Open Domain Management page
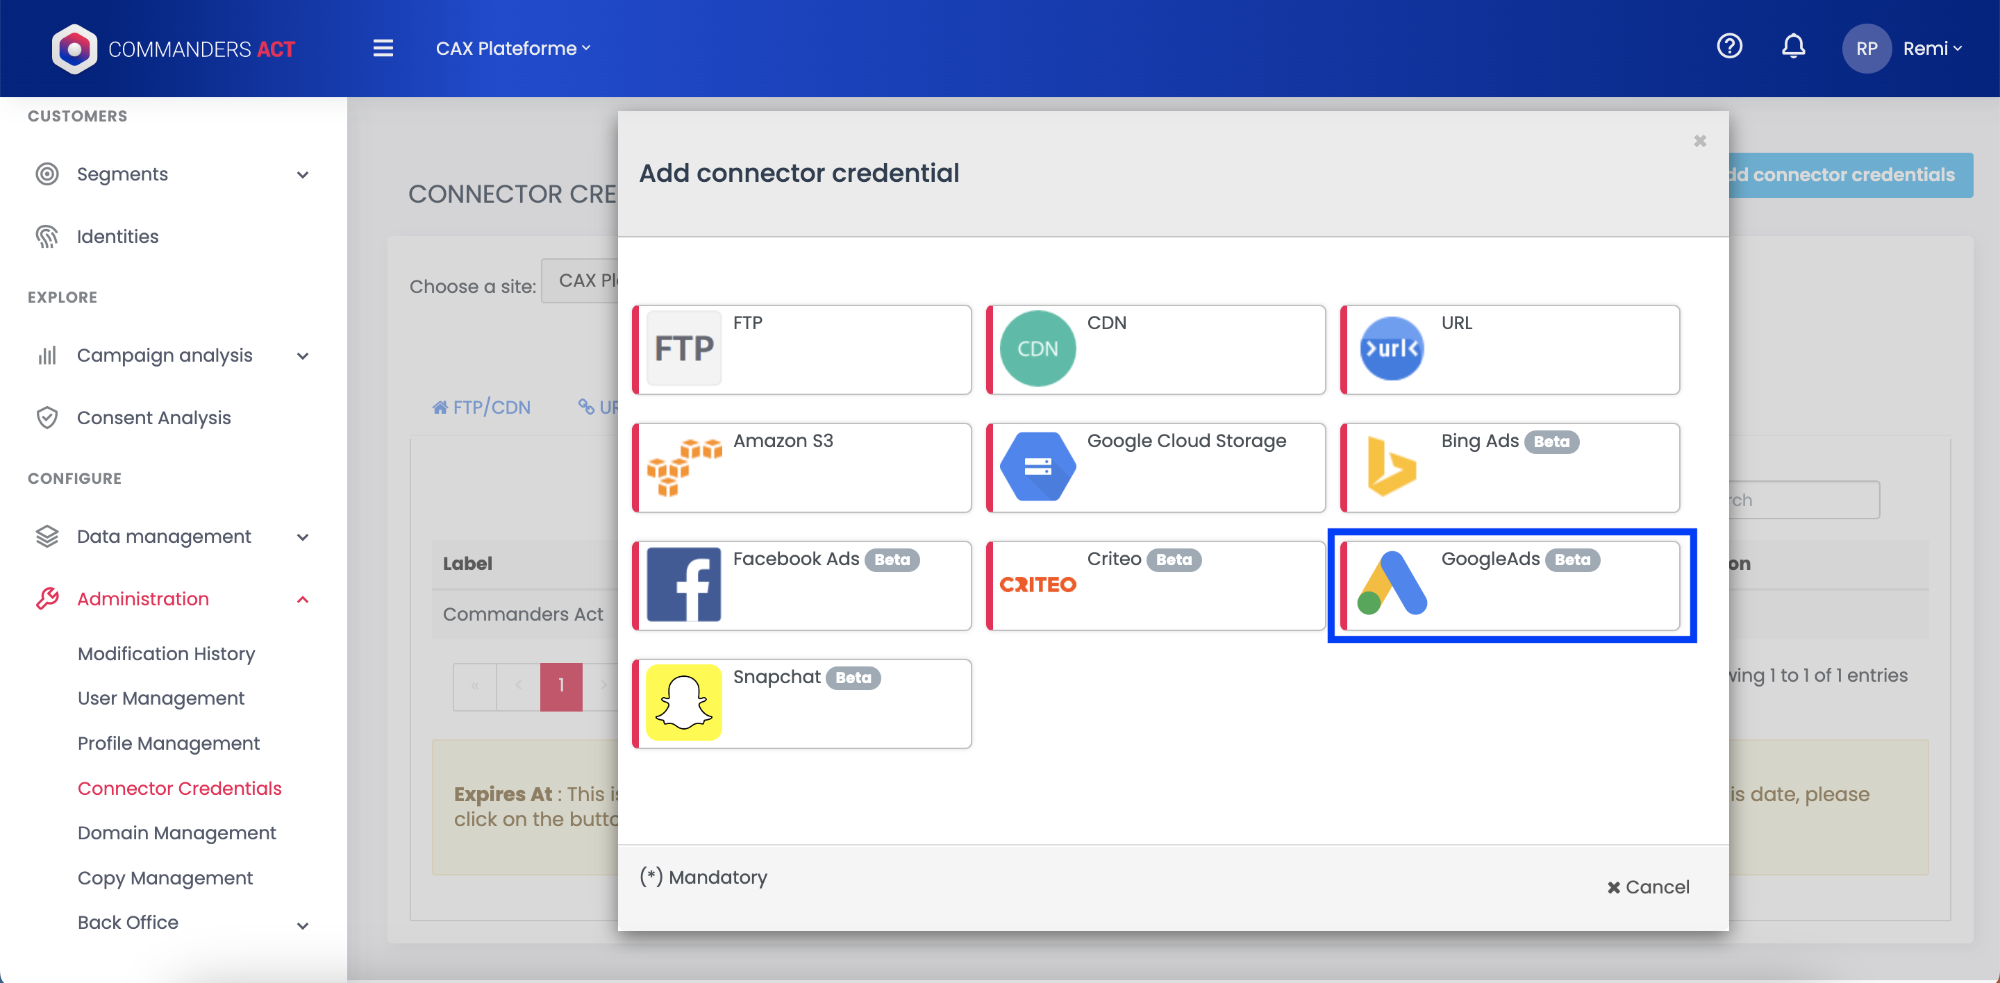2000x983 pixels. coord(176,832)
